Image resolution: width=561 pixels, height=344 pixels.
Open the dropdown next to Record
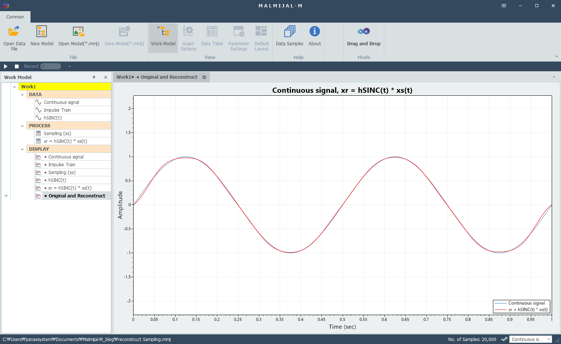pyautogui.click(x=69, y=66)
